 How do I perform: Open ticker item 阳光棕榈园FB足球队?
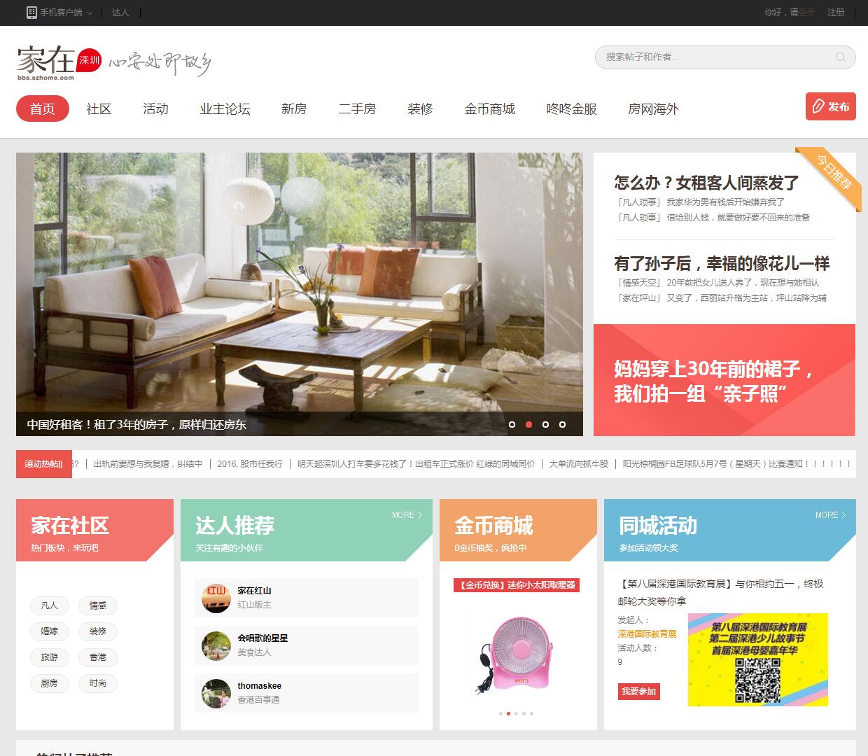coord(737,463)
